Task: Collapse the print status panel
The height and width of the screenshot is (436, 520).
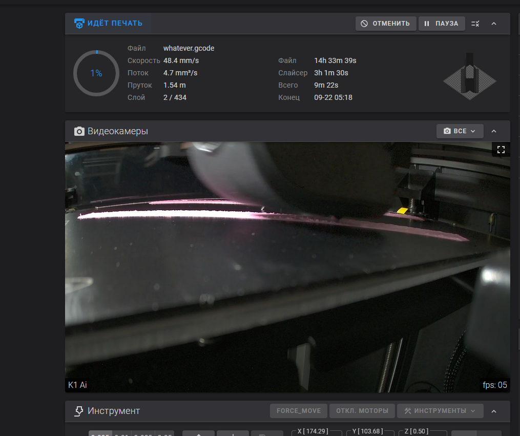Action: pyautogui.click(x=494, y=24)
